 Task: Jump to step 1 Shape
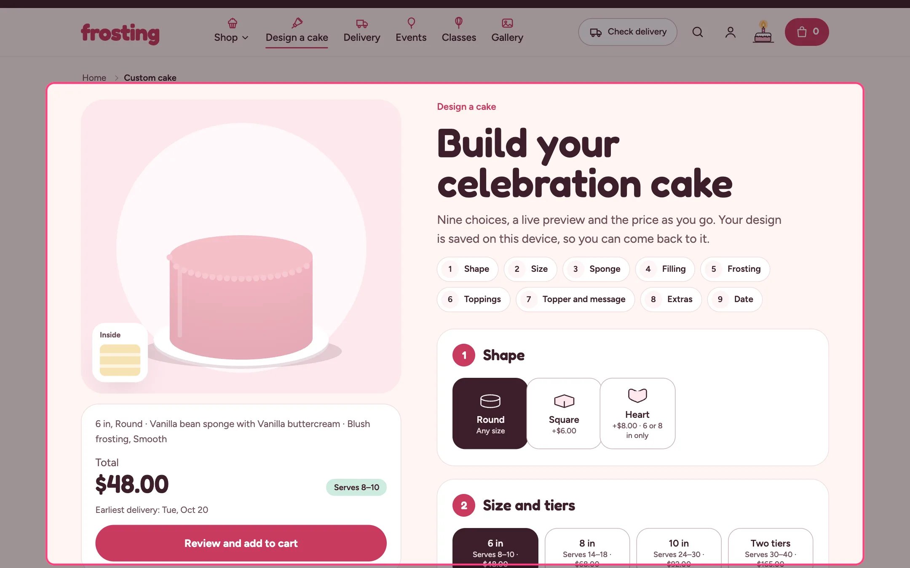pyautogui.click(x=468, y=269)
